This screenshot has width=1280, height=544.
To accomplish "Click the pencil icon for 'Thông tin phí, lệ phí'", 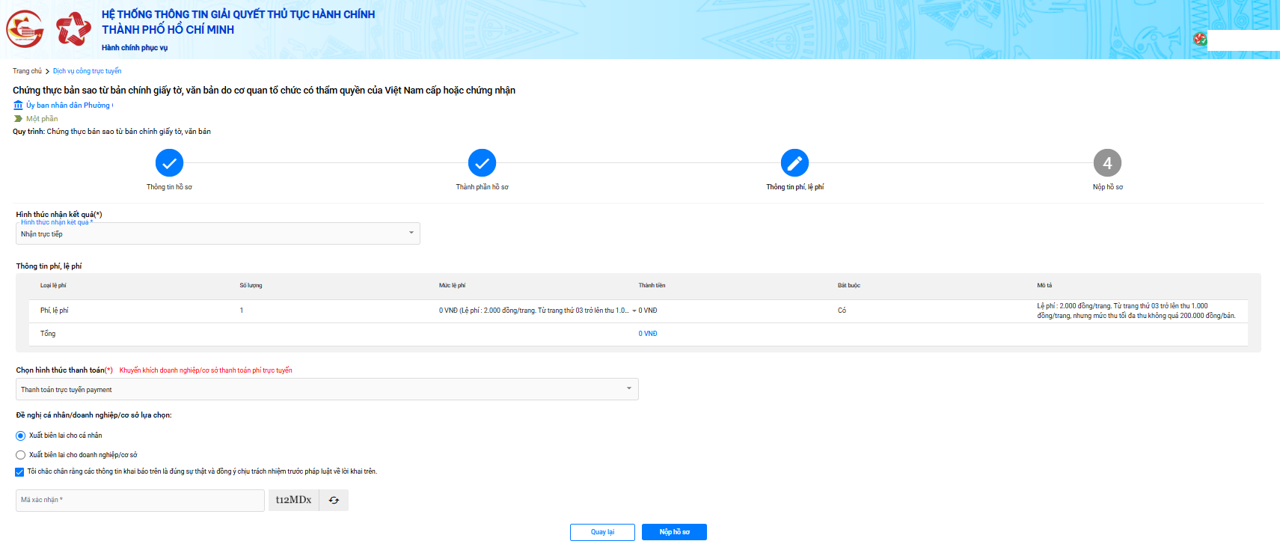I will (794, 162).
